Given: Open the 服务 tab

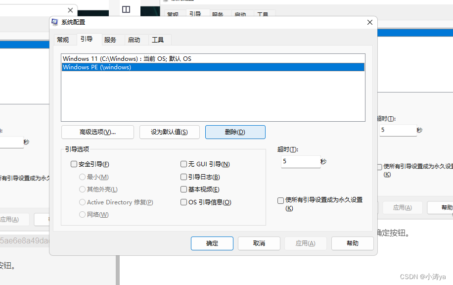Looking at the screenshot, I should (x=110, y=40).
